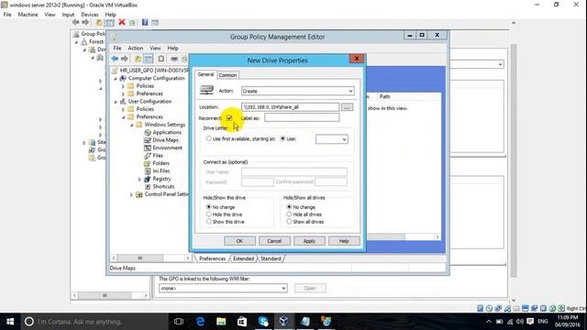Switch to the Common tab
587x330 pixels.
pyautogui.click(x=227, y=75)
